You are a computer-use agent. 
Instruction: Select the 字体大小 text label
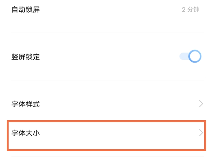25,133
